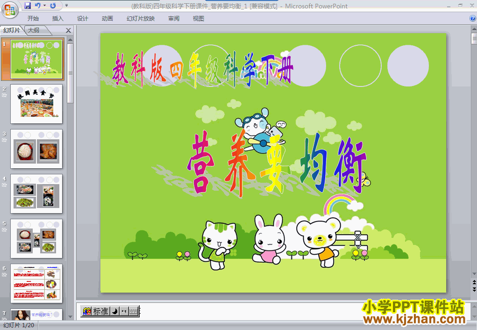Toggle the IME punctuation mode button
477x330 pixels.
click(124, 311)
